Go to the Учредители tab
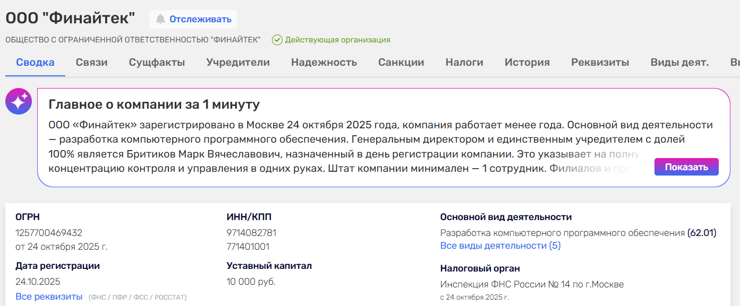Image resolution: width=740 pixels, height=306 pixels. point(238,63)
